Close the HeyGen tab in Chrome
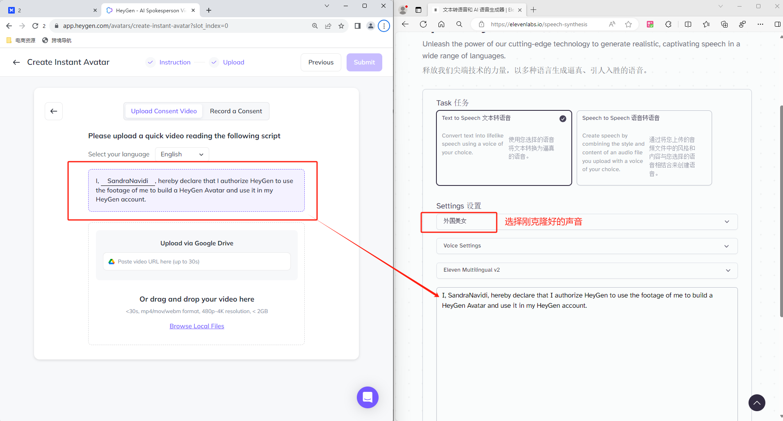Image resolution: width=783 pixels, height=421 pixels. [193, 10]
